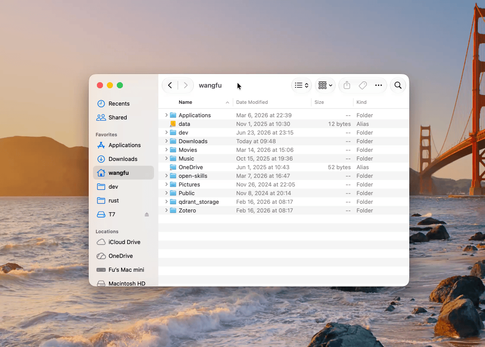Open the group-by grid dropdown
This screenshot has height=347, width=485.
325,85
